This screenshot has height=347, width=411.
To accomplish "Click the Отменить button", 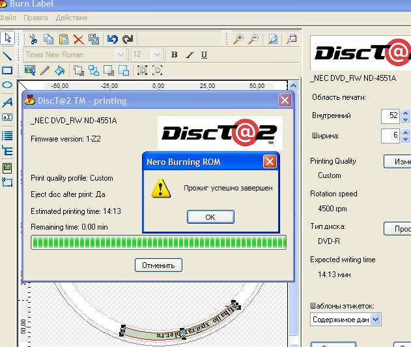I will click(158, 265).
